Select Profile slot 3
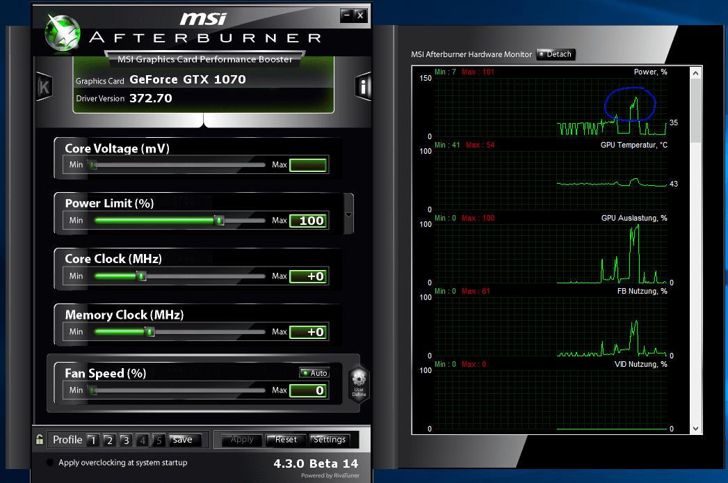The image size is (728, 483). [126, 441]
